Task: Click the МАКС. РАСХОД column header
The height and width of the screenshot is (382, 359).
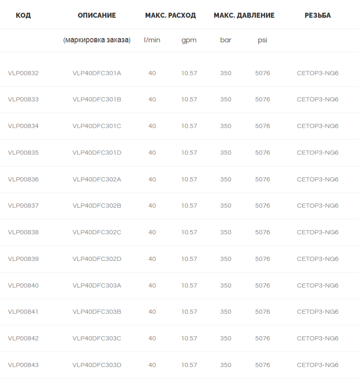Action: click(171, 15)
